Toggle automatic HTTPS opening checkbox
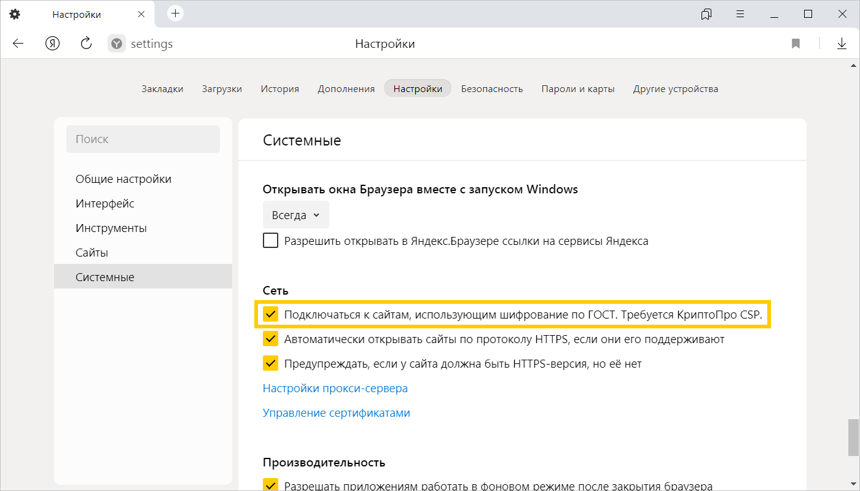The width and height of the screenshot is (860, 491). [270, 339]
